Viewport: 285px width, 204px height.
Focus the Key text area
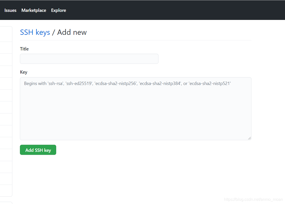pos(136,109)
